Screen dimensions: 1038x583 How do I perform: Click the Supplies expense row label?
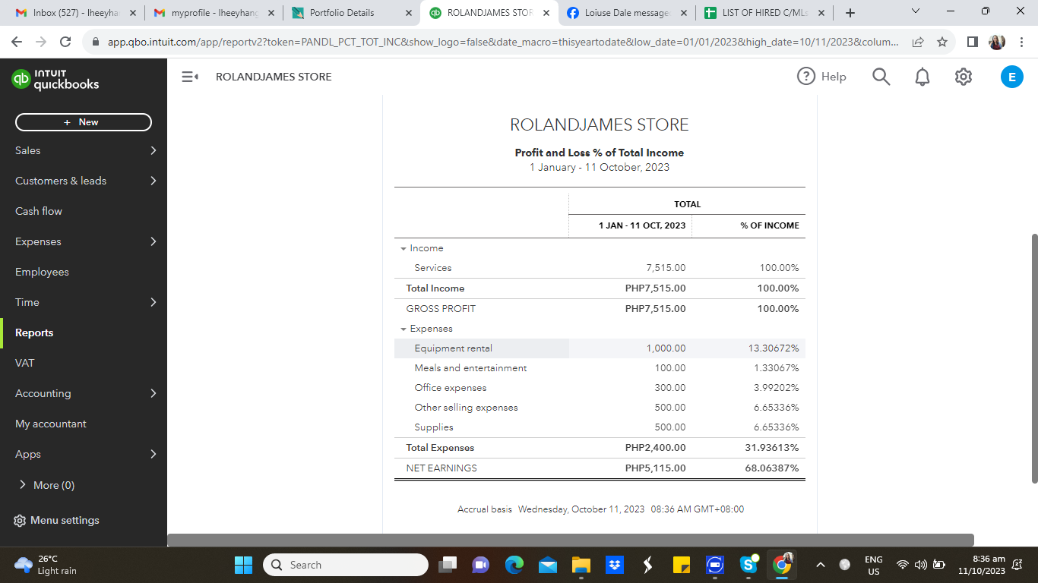coord(434,427)
